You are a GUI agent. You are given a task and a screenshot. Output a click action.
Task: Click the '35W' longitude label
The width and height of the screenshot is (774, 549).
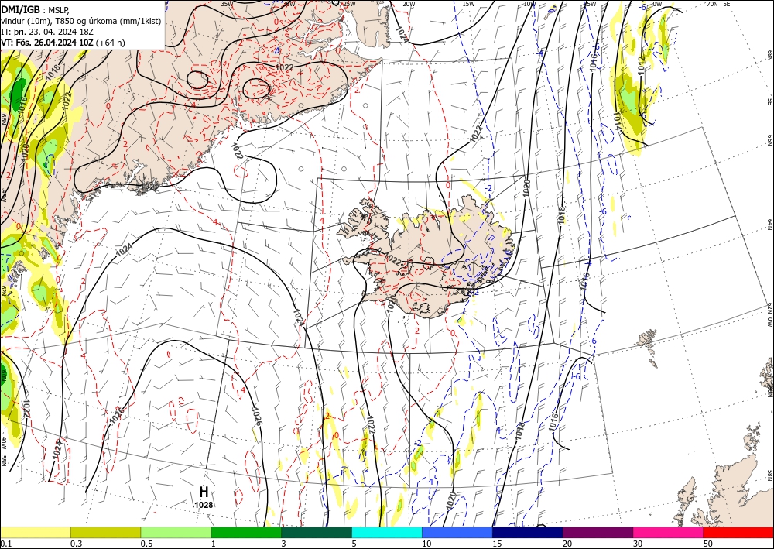point(227,4)
